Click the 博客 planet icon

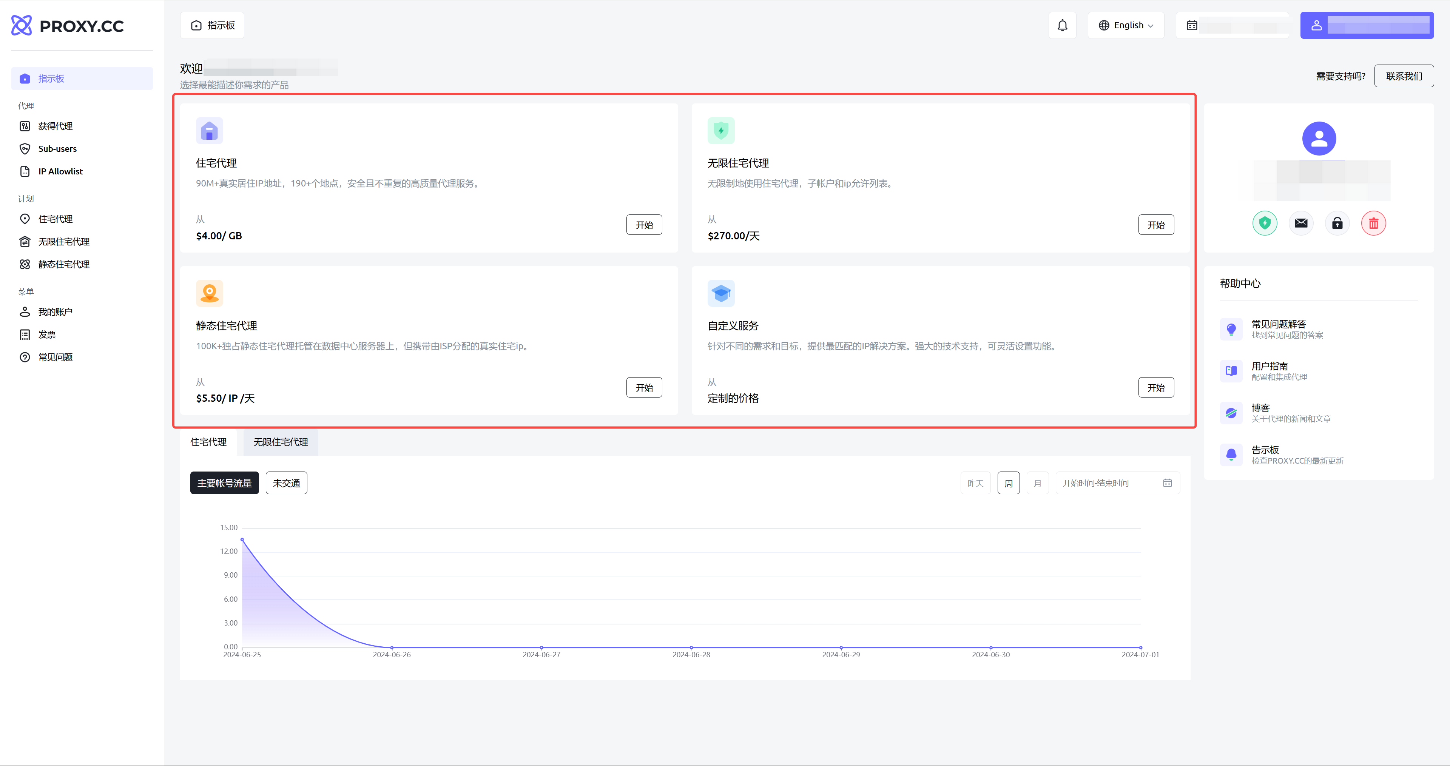pyautogui.click(x=1231, y=413)
